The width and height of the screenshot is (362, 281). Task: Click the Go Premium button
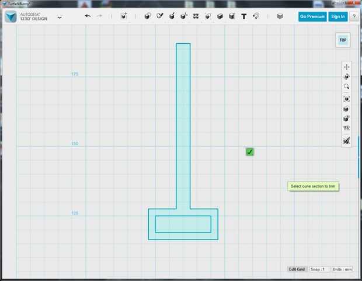point(312,16)
